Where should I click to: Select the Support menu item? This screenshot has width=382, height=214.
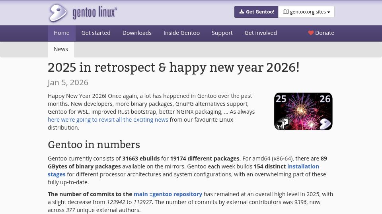pos(222,33)
